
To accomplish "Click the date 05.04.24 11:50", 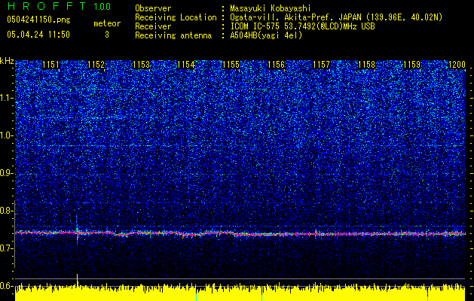I will pyautogui.click(x=38, y=35).
